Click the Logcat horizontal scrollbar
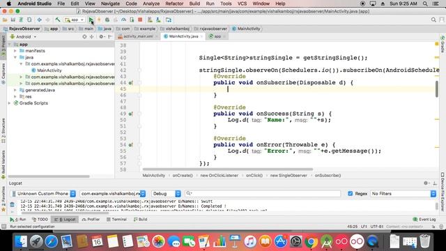446x251 pixels. tap(65, 213)
